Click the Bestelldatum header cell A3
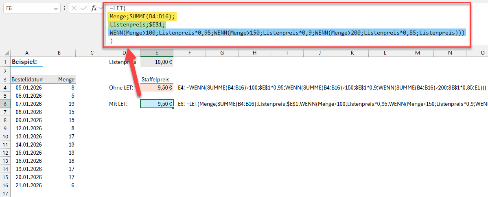This screenshot has height=197, width=488. (x=26, y=79)
